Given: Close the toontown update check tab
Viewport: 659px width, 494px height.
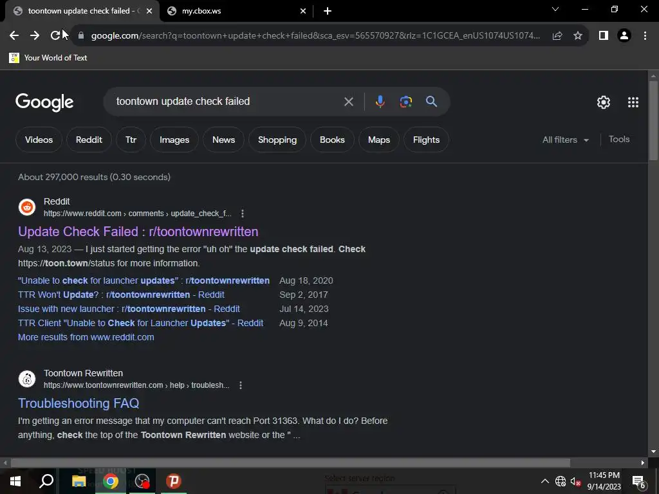Looking at the screenshot, I should [149, 12].
